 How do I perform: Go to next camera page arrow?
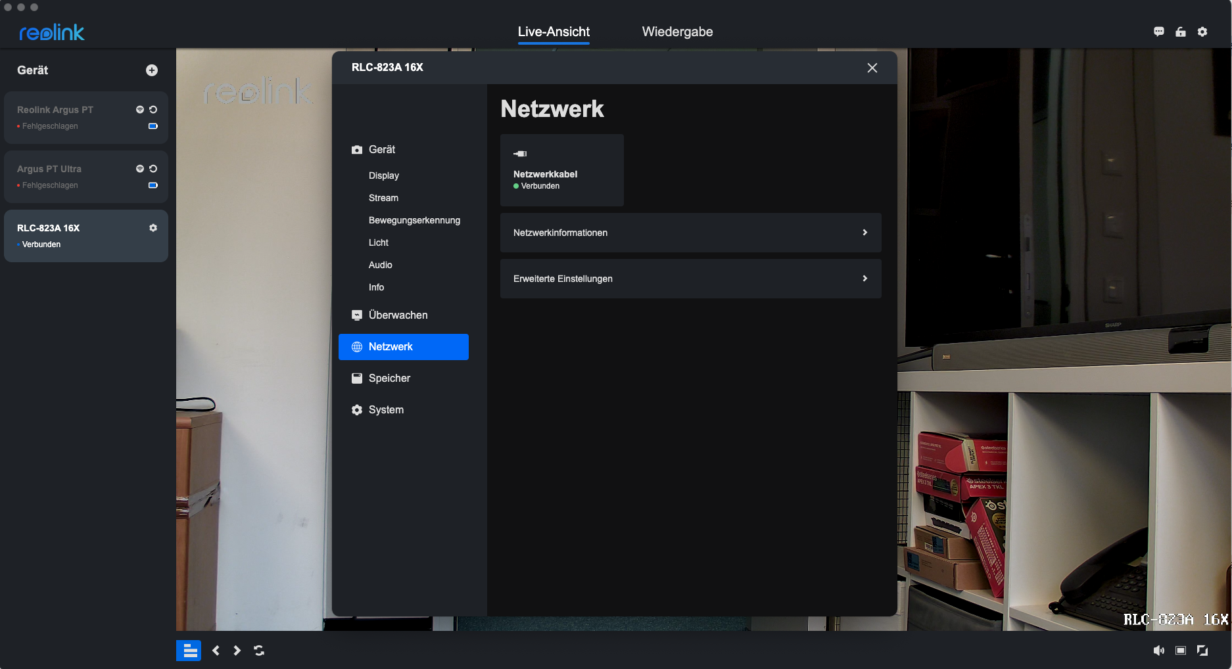pyautogui.click(x=237, y=651)
